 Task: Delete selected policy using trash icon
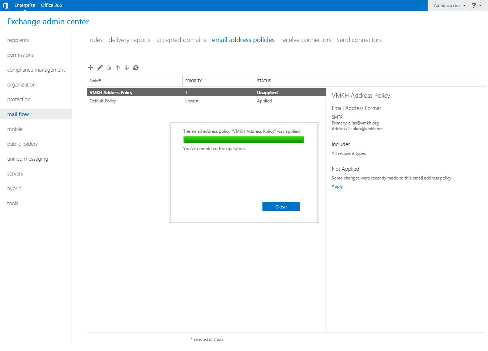point(108,68)
